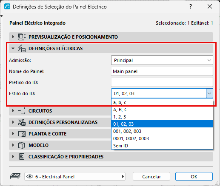
Task: Click the Definições Personalizadas section icon
Action: (22, 122)
